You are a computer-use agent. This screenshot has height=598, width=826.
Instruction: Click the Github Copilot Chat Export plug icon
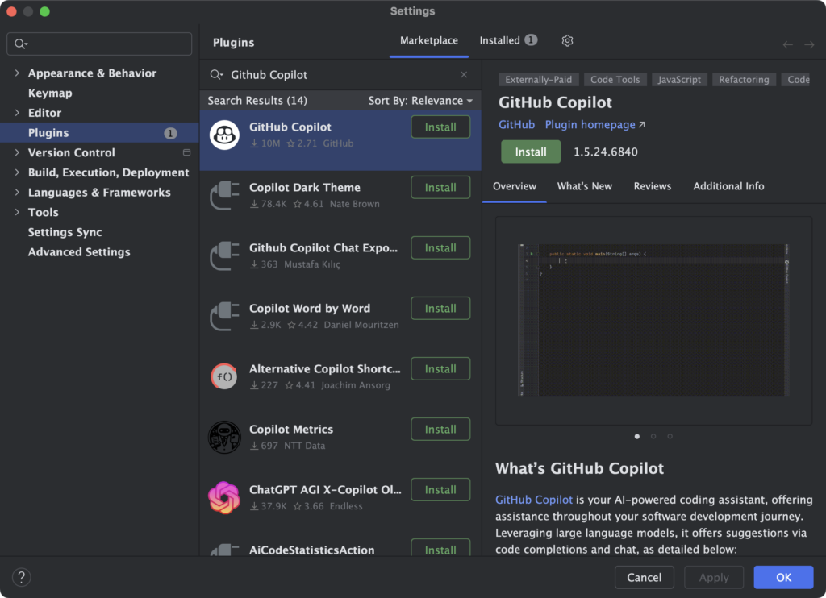tap(224, 255)
